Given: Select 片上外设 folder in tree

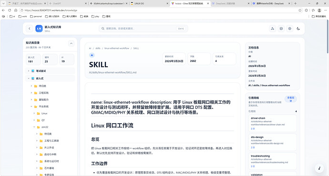Looking at the screenshot, I should [49, 147].
